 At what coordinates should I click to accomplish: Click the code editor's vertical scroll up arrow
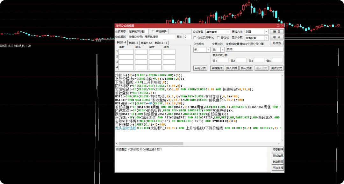283,76
